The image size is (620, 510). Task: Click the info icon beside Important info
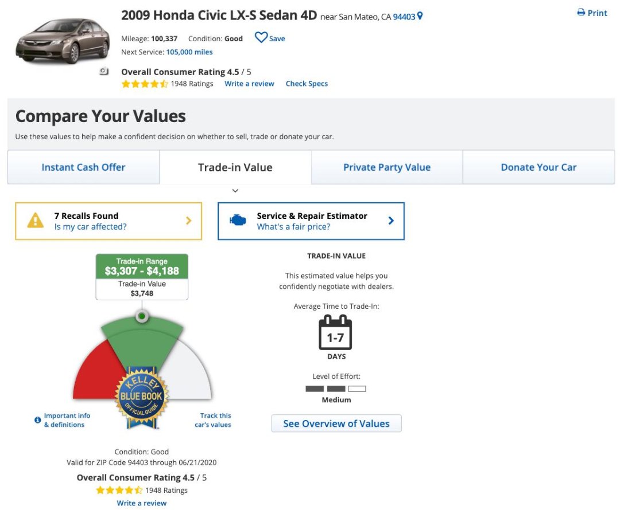pos(38,420)
